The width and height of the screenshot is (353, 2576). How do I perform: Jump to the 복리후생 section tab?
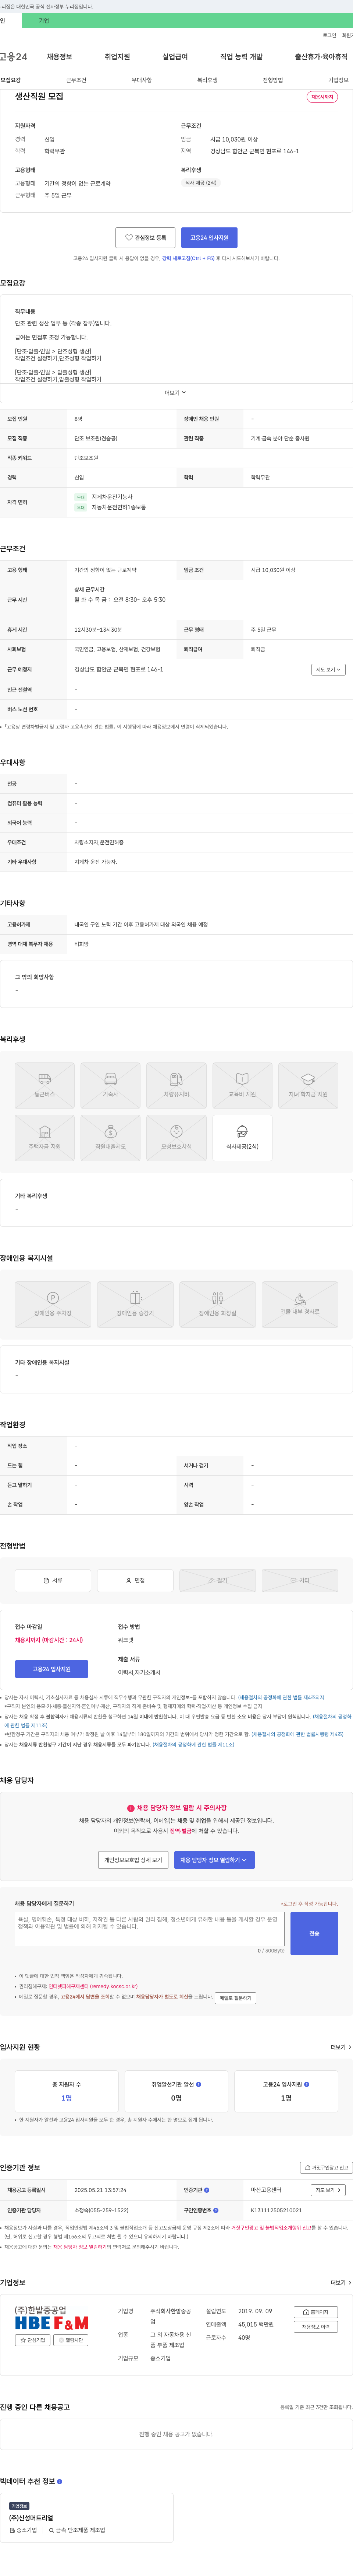[x=207, y=80]
